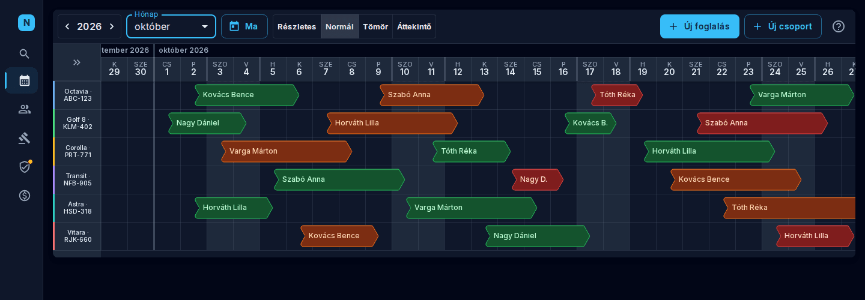
Task: Click the 2026 year label
Action: coord(89,26)
